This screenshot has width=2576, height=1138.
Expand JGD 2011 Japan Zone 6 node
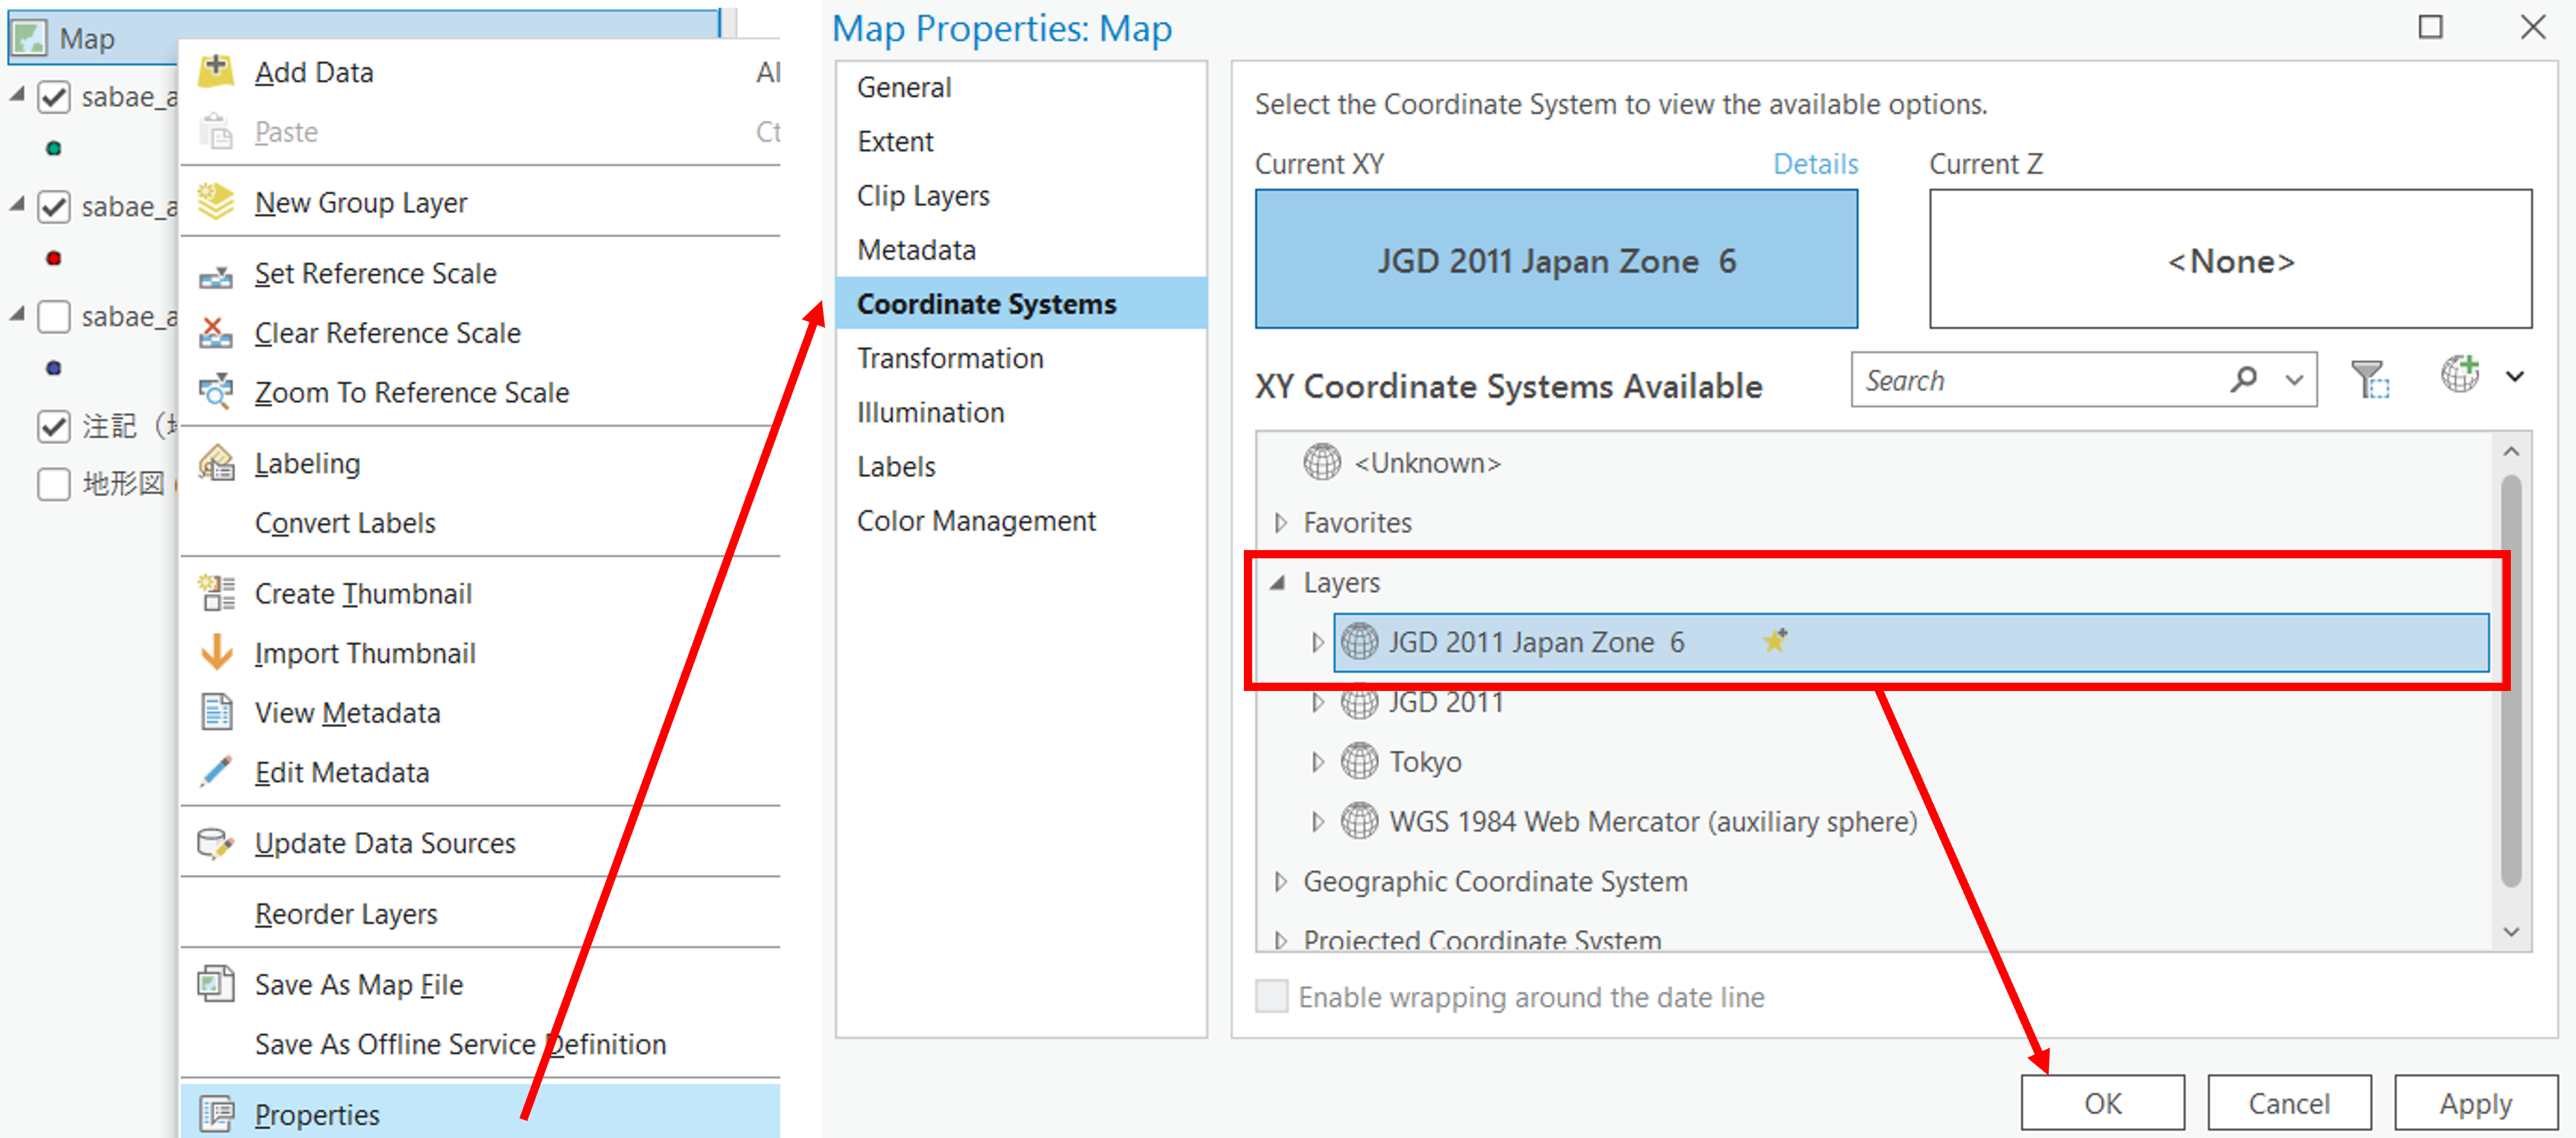tap(1318, 642)
